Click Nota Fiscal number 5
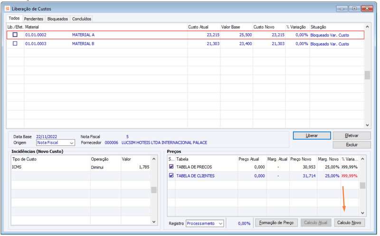Image resolution: width=380 pixels, height=236 pixels. (x=127, y=137)
